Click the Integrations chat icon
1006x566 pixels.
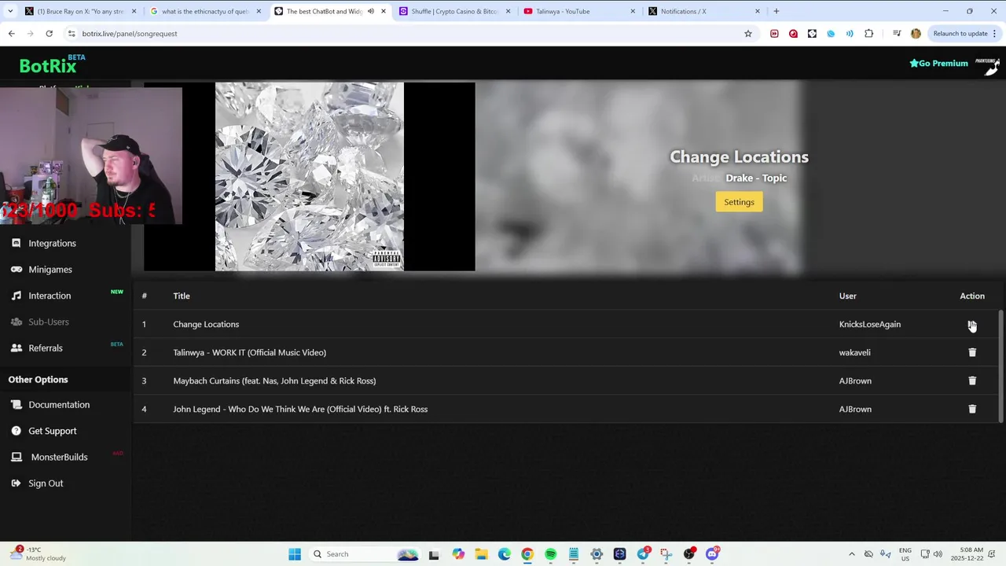(16, 243)
